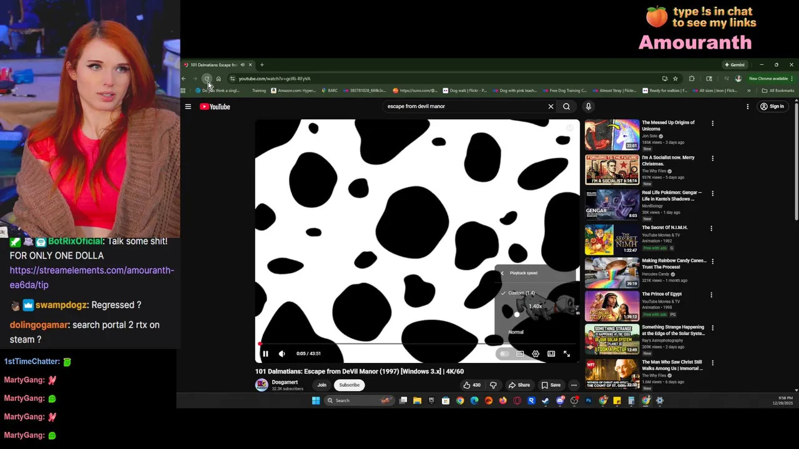Viewport: 799px width, 449px height.
Task: Open the Dosgamert channel avatar
Action: [x=262, y=385]
